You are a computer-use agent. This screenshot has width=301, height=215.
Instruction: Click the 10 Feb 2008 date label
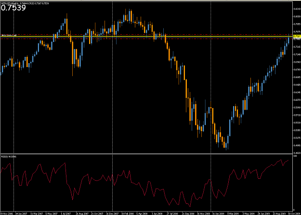[128, 214]
